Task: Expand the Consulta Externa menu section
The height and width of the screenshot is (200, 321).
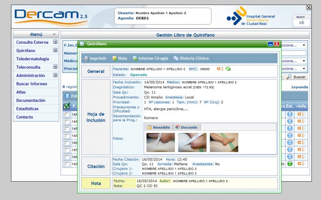Action: [55, 42]
